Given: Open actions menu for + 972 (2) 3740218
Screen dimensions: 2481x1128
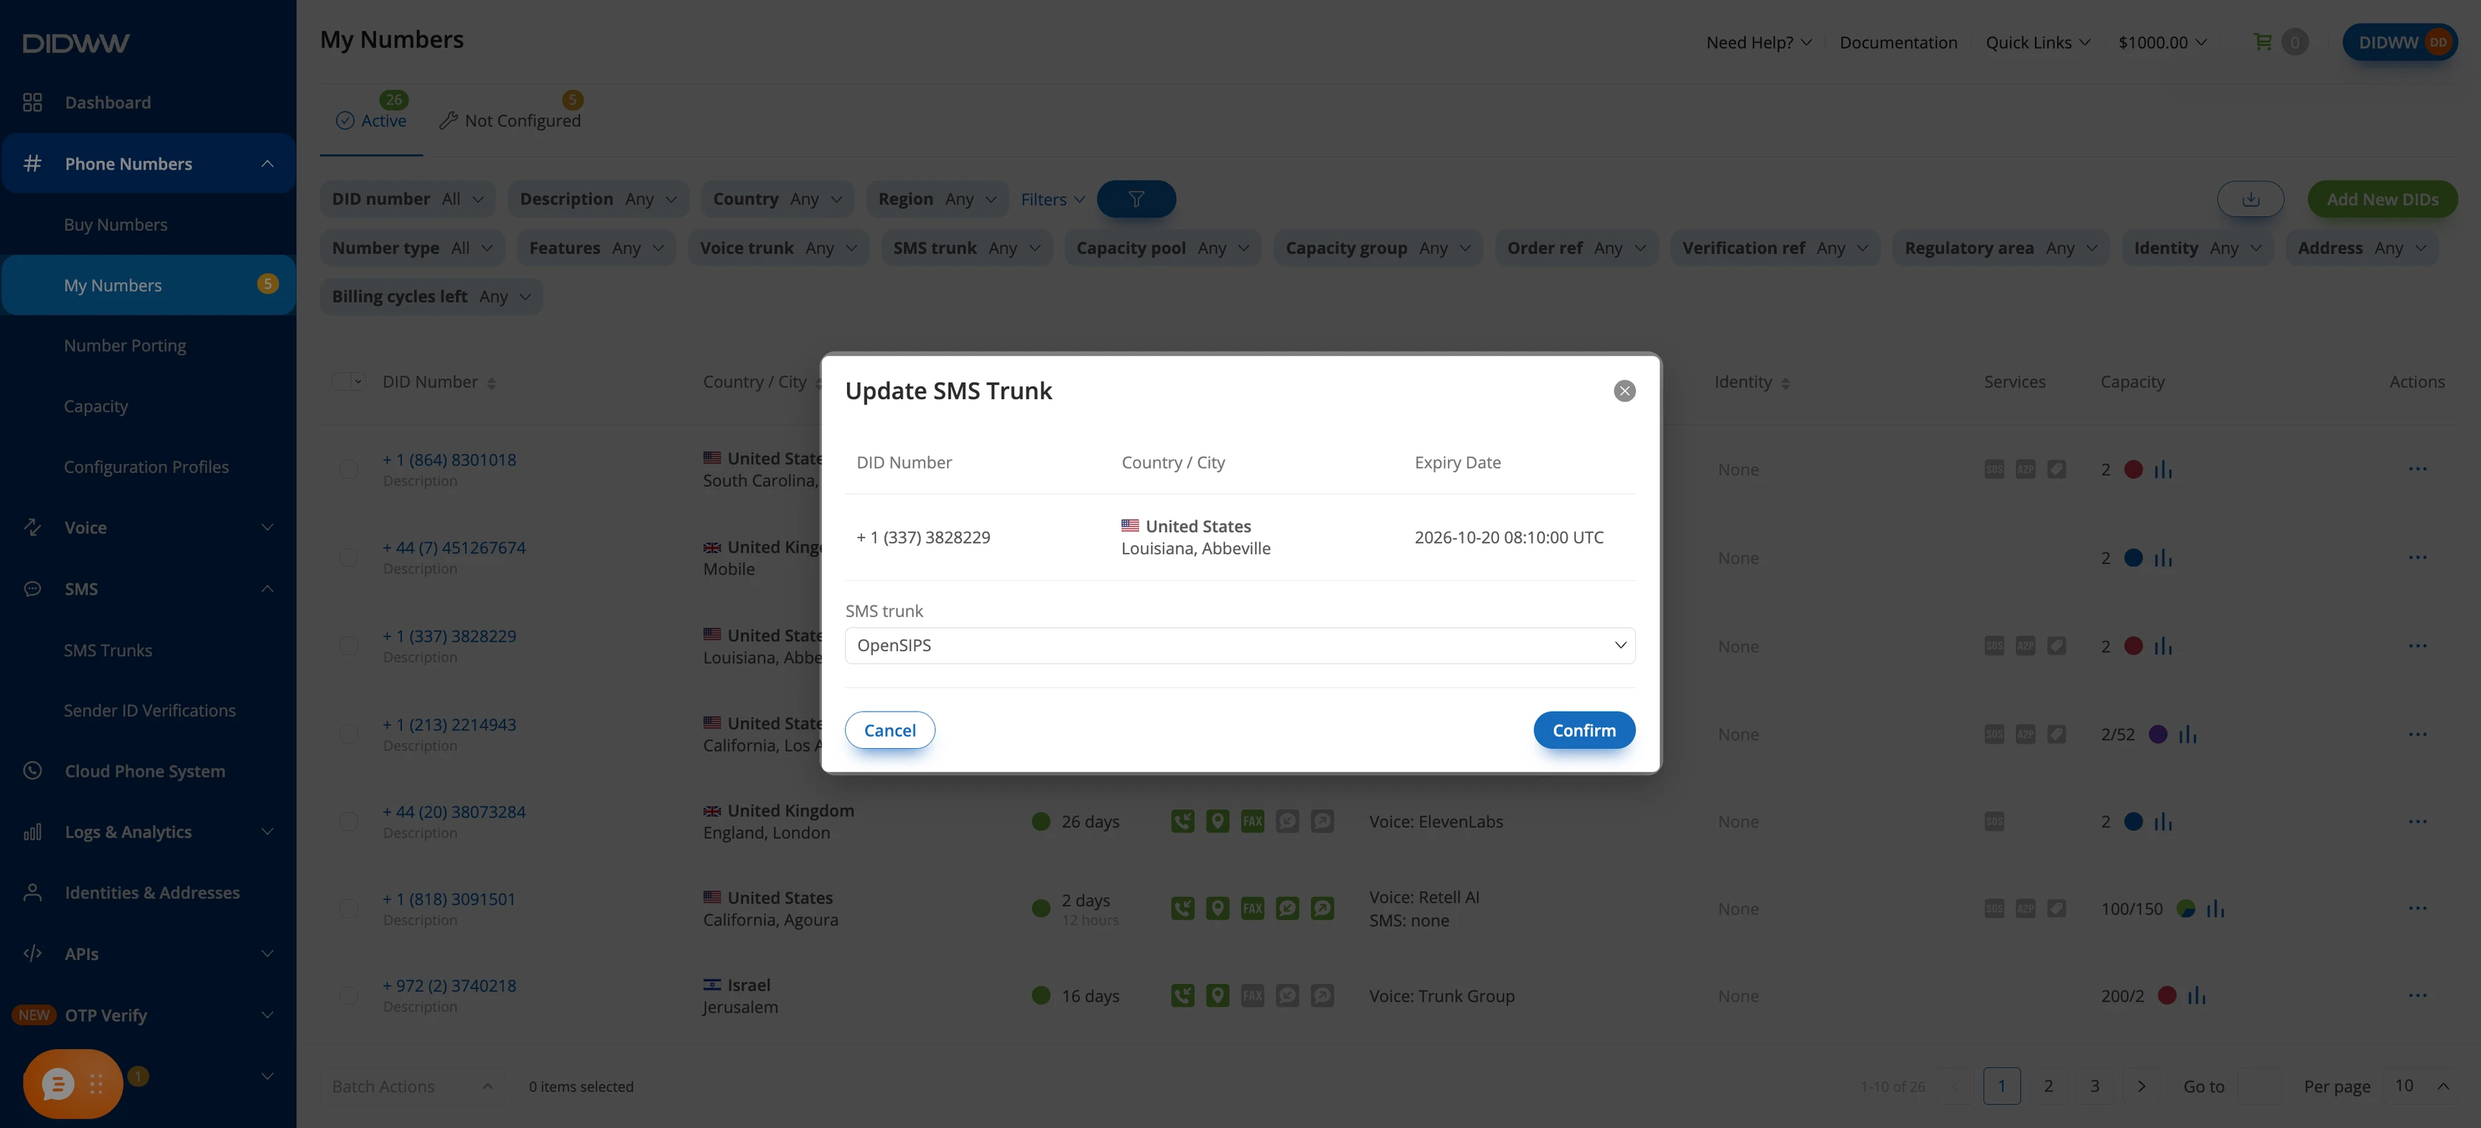Looking at the screenshot, I should click(x=2416, y=995).
